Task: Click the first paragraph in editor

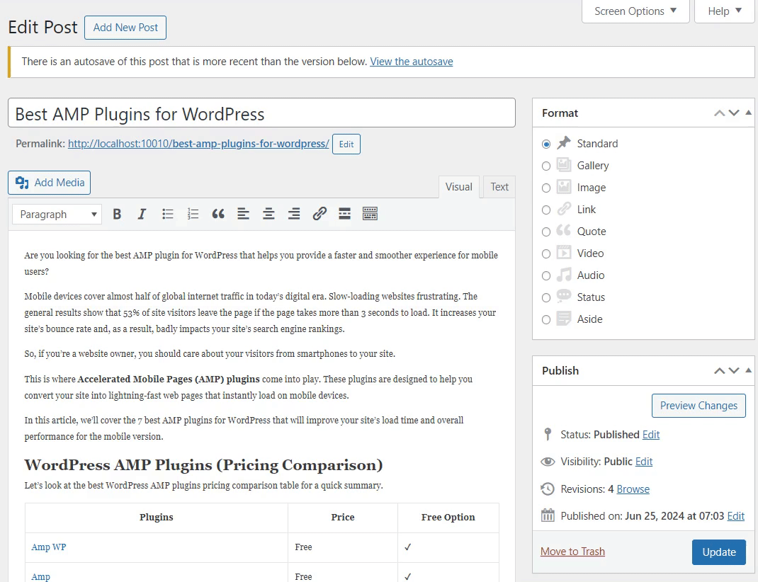Action: [261, 263]
